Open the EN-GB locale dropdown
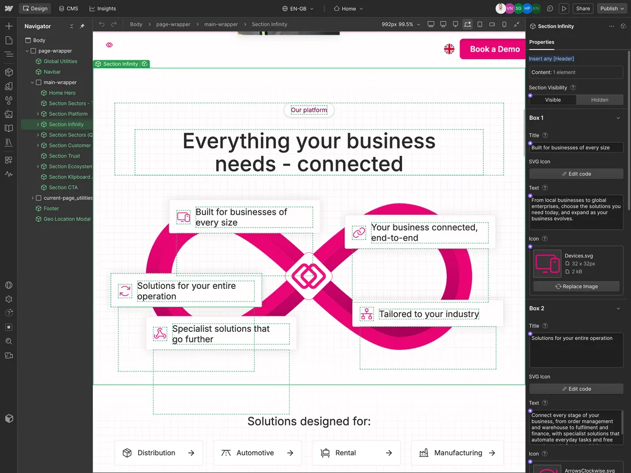The image size is (631, 473). point(298,9)
